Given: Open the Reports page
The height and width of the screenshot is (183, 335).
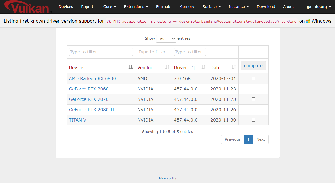Looking at the screenshot, I should coord(88,7).
